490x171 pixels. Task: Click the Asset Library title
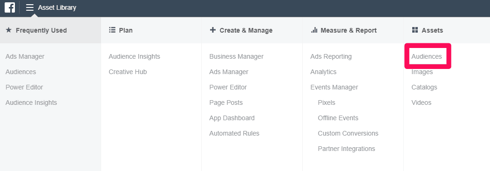(x=57, y=7)
